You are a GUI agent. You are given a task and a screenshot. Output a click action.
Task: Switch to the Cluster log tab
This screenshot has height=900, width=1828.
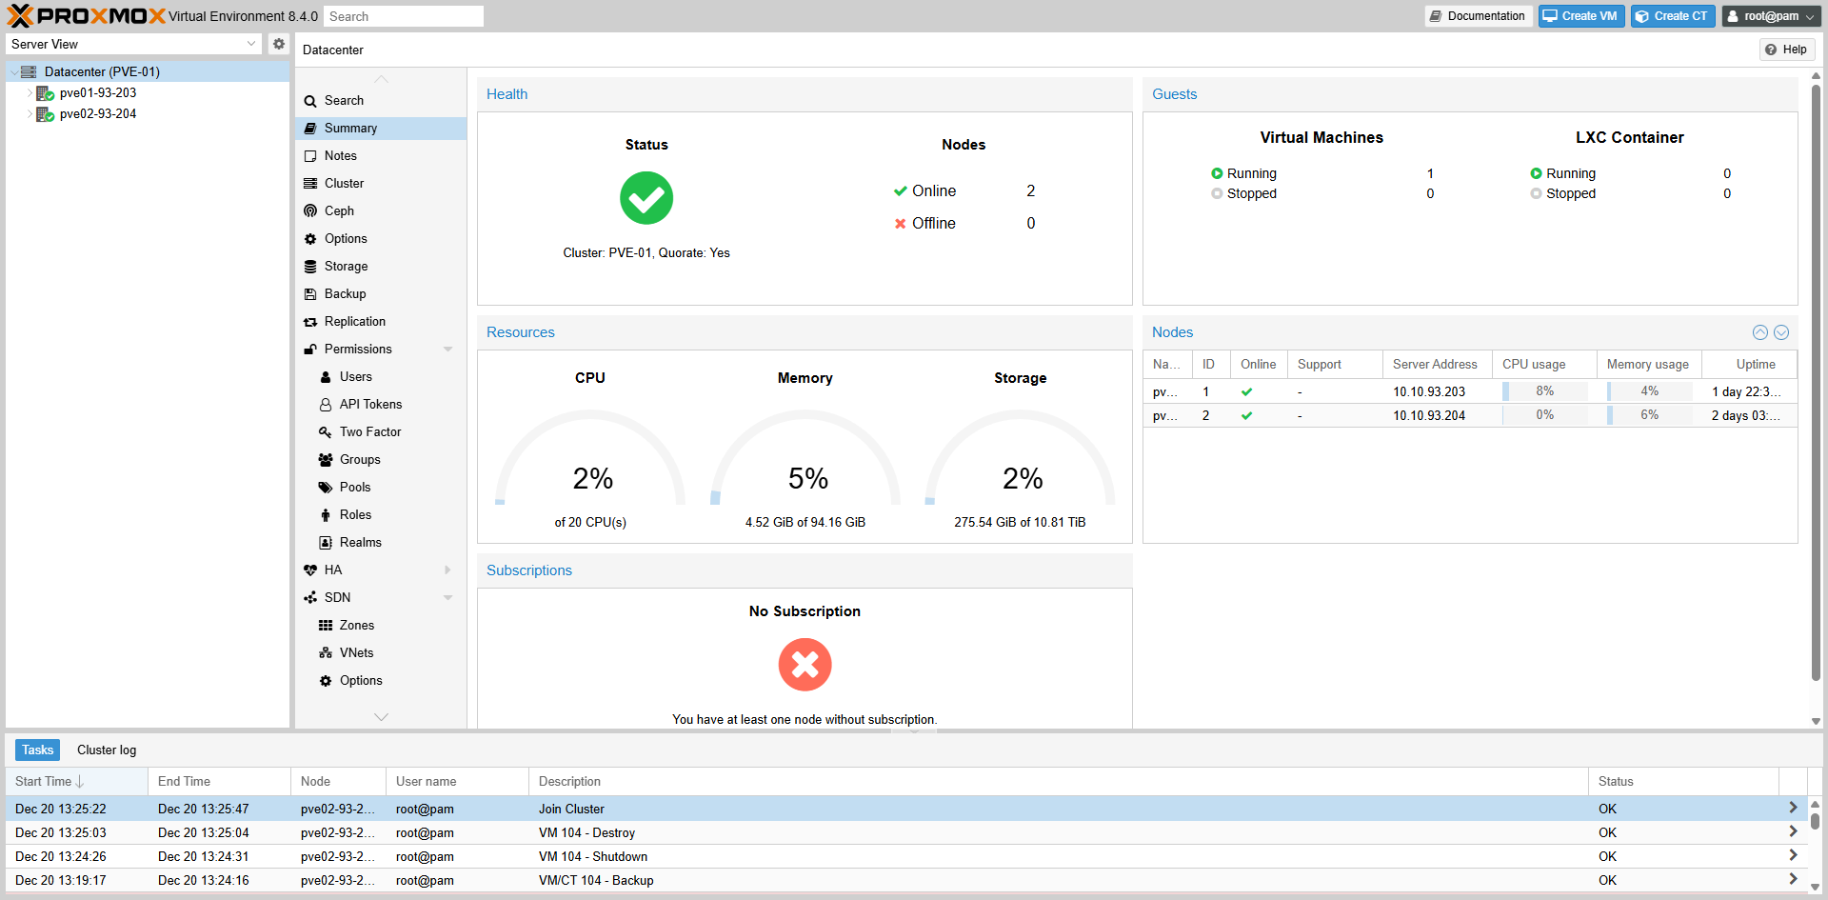pyautogui.click(x=107, y=750)
